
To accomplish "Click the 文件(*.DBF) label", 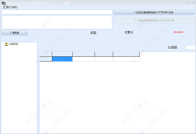I will pyautogui.click(x=10, y=7).
